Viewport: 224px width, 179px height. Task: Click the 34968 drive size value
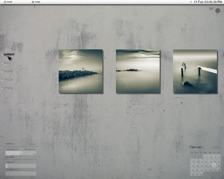pyautogui.click(x=32, y=144)
